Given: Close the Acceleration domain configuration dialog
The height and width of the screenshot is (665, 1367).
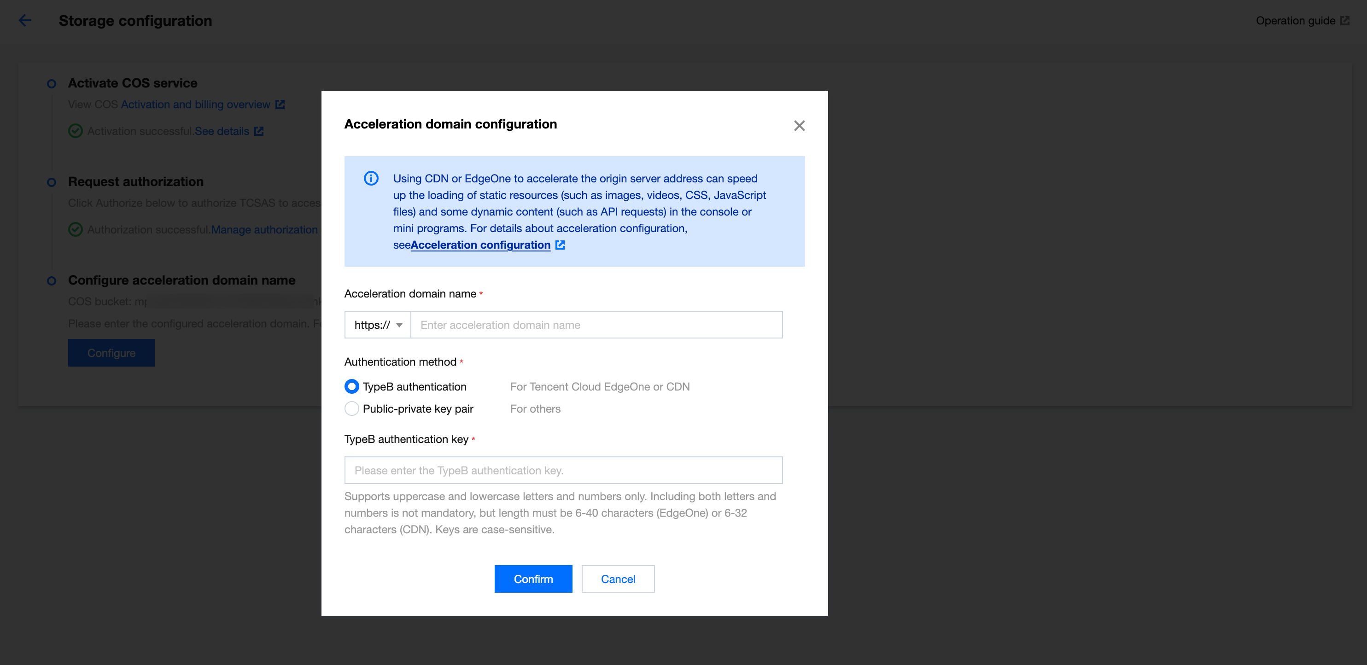Looking at the screenshot, I should pyautogui.click(x=799, y=126).
